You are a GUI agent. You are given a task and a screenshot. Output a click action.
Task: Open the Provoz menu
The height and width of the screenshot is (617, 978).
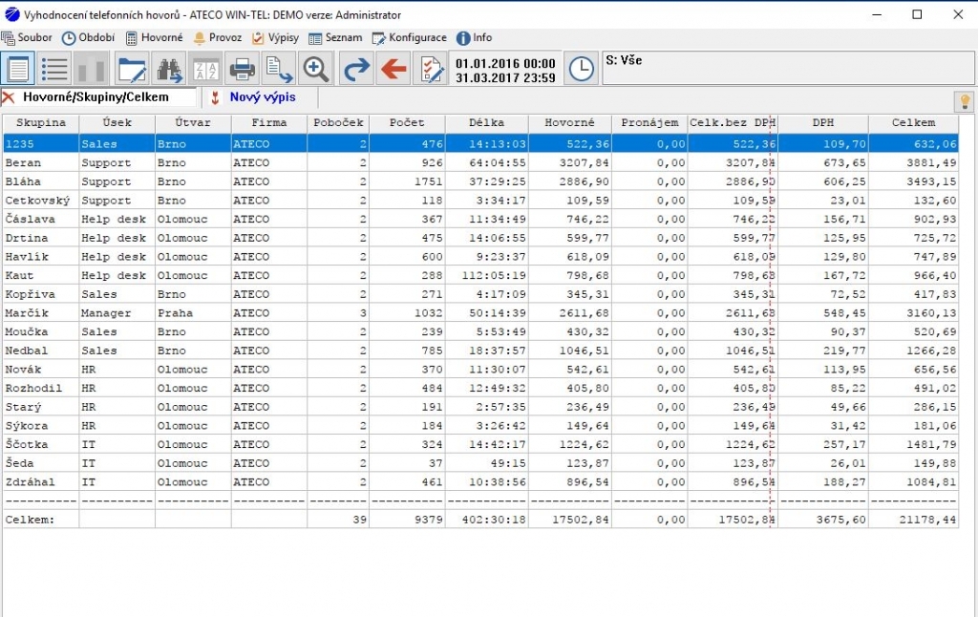[x=217, y=37]
